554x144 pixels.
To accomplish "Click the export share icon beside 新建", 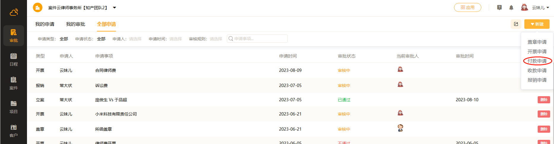I will point(516,24).
